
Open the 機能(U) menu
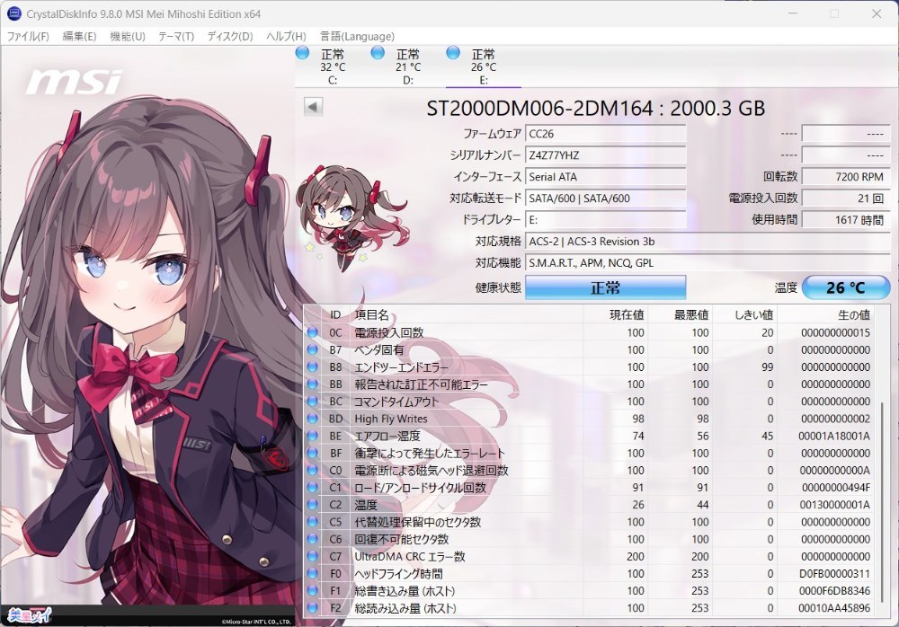tap(128, 36)
